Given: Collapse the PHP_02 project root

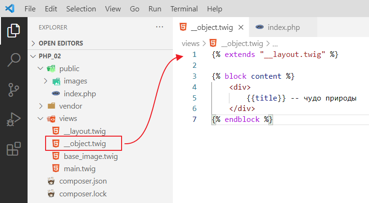Looking at the screenshot, I should (33, 56).
